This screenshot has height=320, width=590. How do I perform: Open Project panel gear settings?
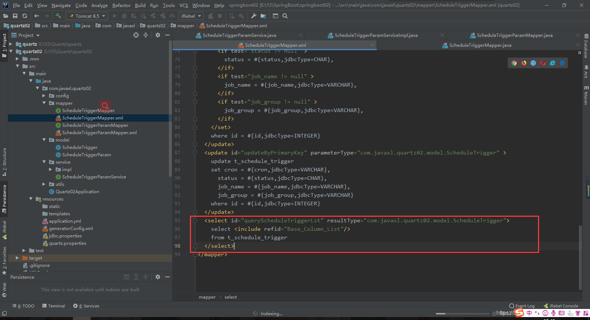(158, 35)
